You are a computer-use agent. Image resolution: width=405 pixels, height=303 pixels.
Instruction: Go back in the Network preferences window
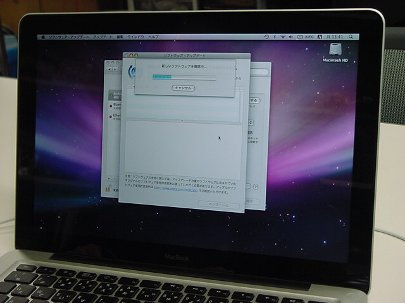pos(109,69)
